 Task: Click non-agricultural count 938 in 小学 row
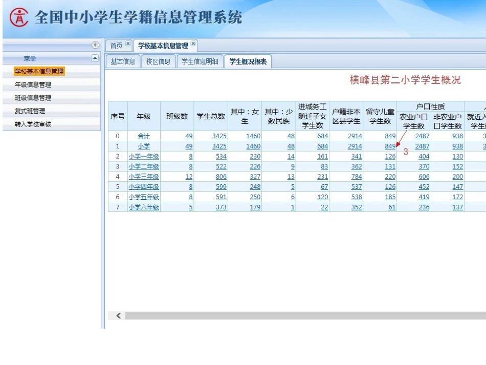point(458,146)
